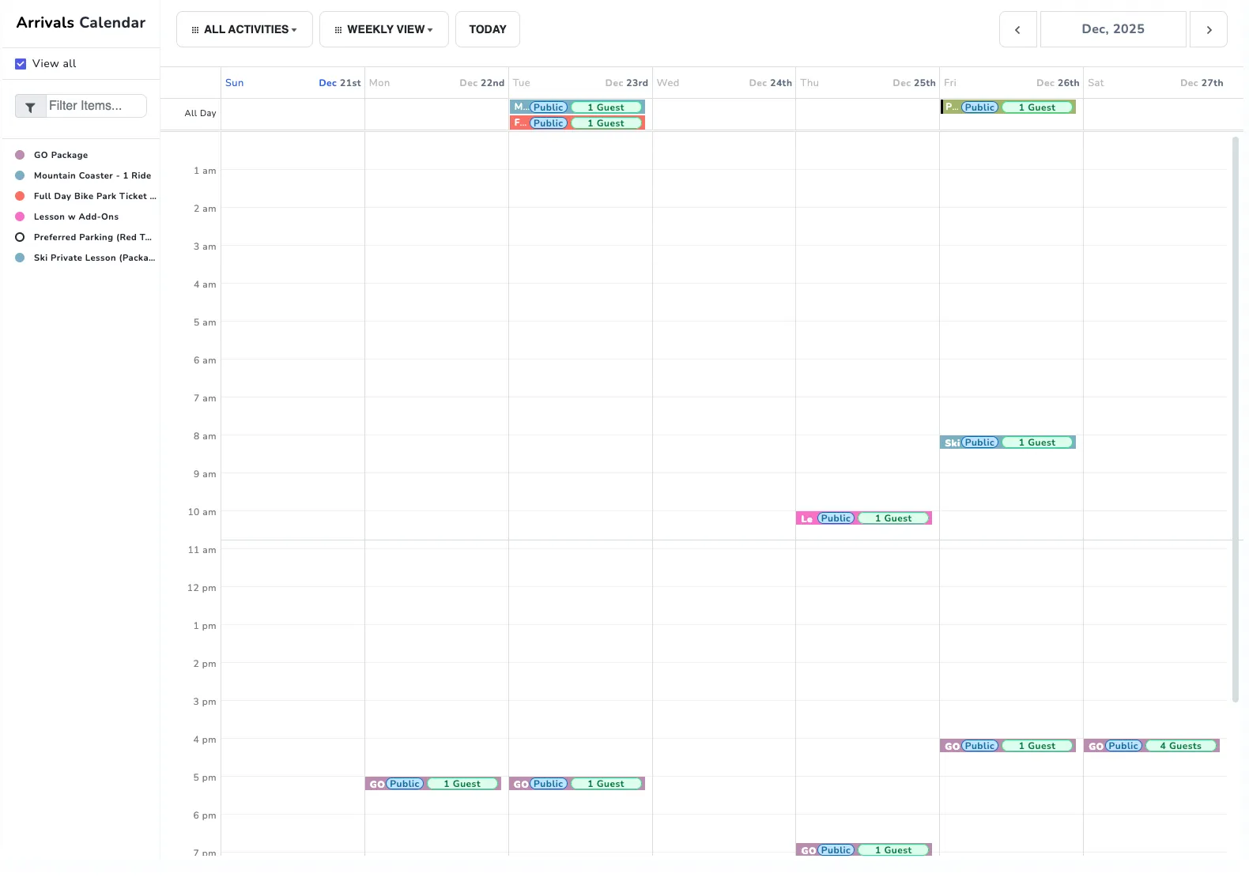Screen dimensions: 1249x881
Task: Click the calendar vertical scrollbar
Action: 1236,419
